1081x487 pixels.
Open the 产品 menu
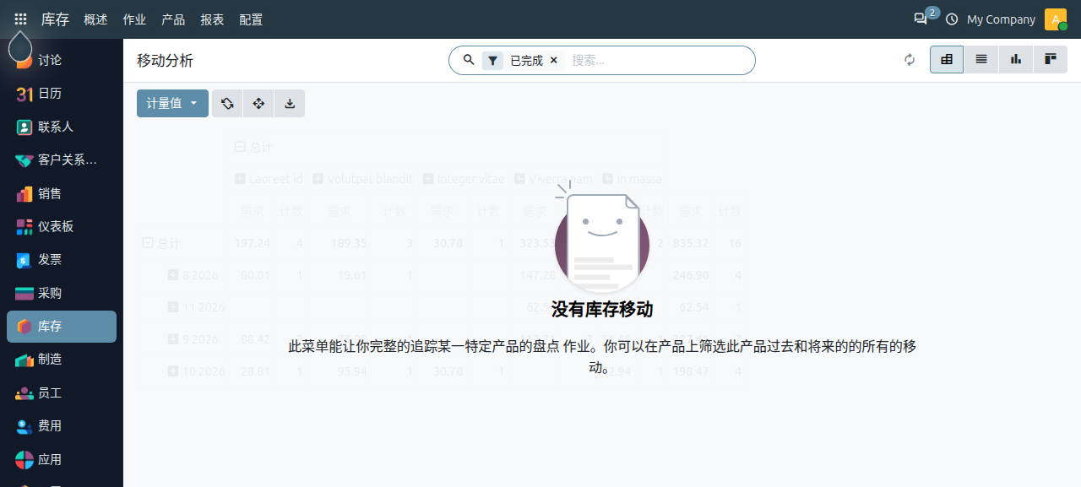click(x=173, y=19)
